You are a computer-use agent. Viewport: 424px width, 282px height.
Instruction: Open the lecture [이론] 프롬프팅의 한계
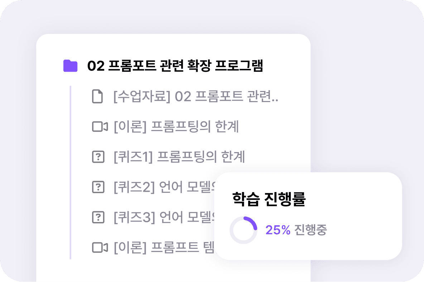[176, 126]
